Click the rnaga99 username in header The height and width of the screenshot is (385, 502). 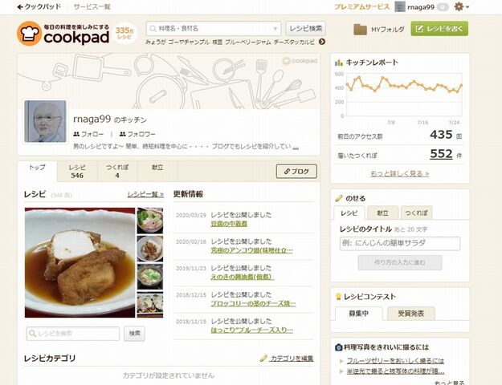(x=421, y=7)
